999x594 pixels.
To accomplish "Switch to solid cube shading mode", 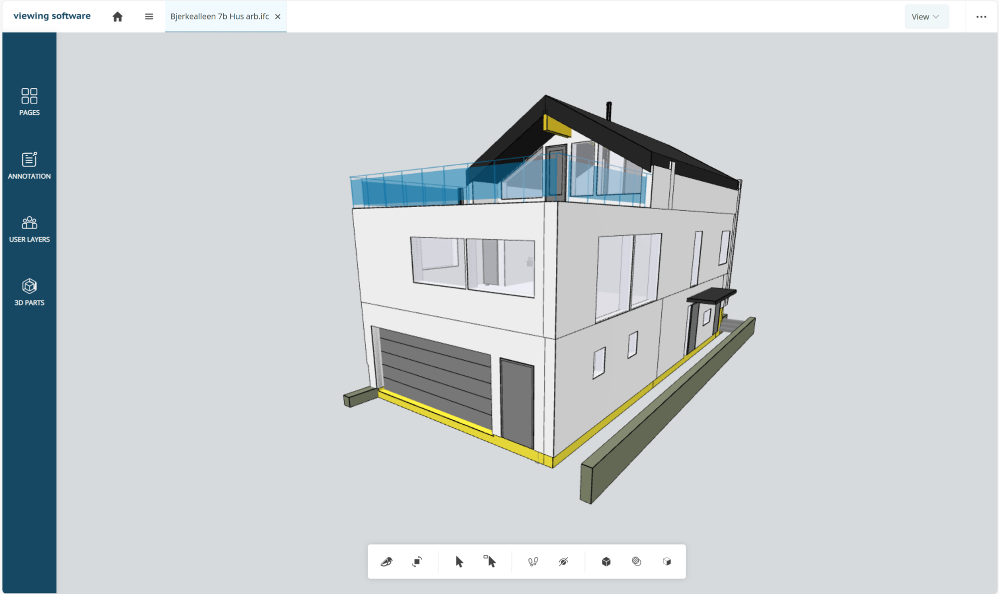I will [606, 562].
